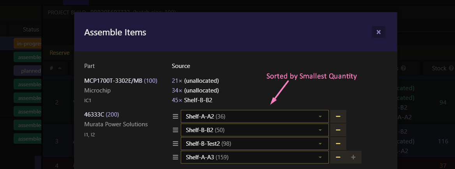Remove the Shelf-A-A2 source row
455x169 pixels.
coord(338,116)
